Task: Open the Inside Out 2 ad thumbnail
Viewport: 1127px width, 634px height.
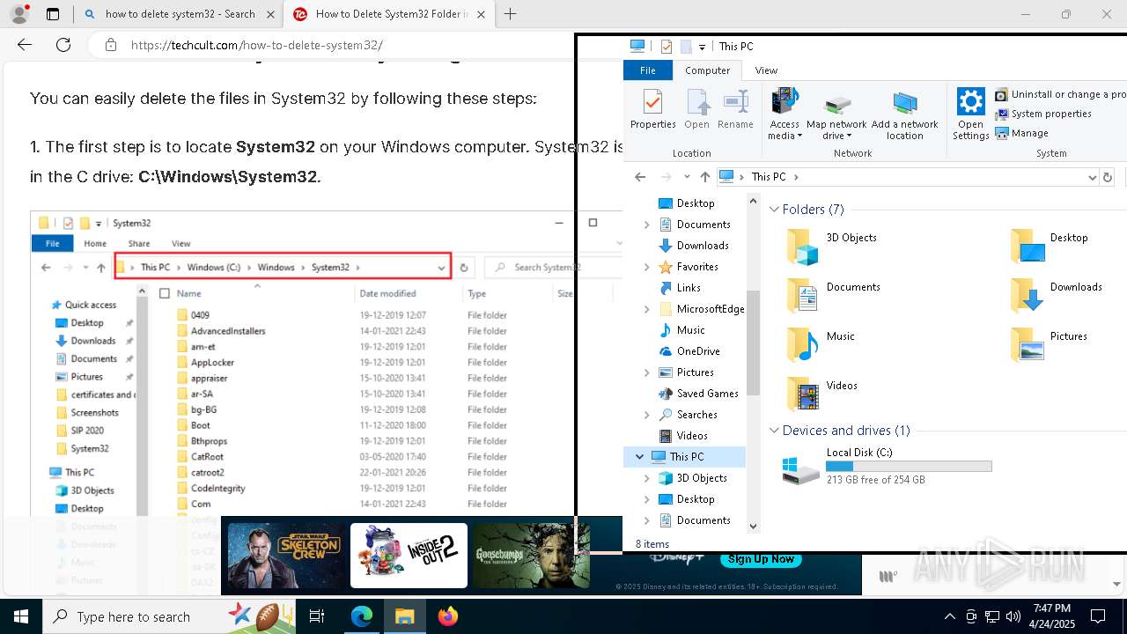Action: (409, 556)
